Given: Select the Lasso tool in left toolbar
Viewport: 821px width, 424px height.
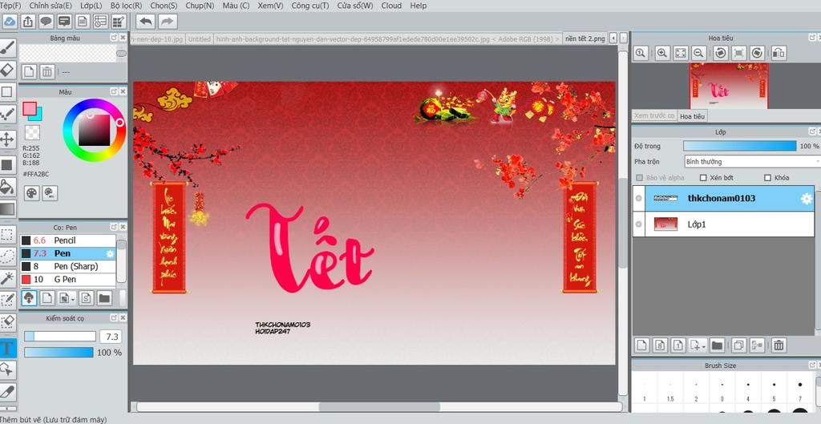Looking at the screenshot, I should point(7,256).
